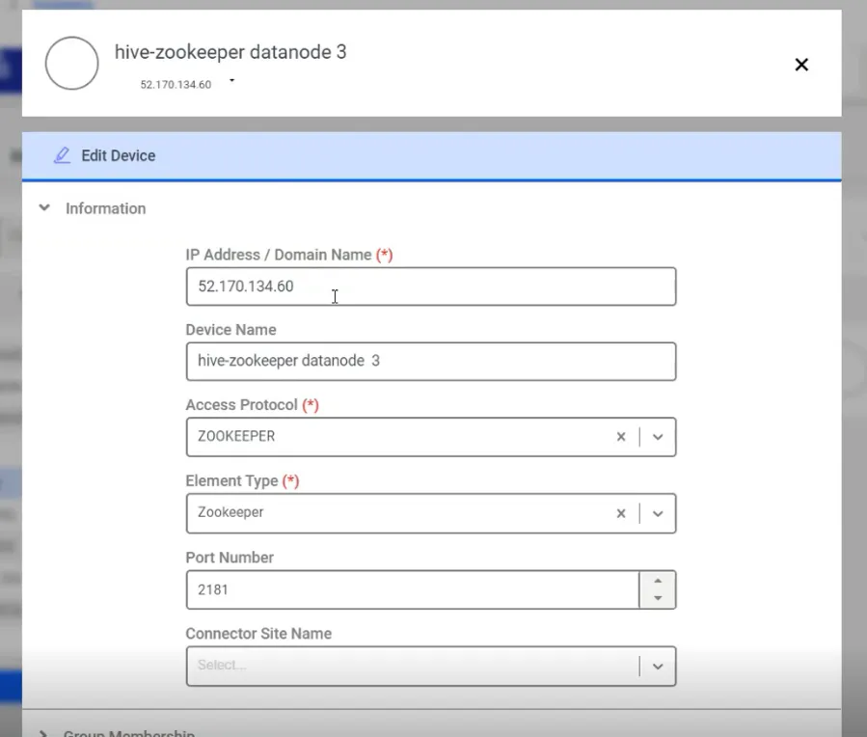Click the Access Protocol ZOOKEEPER combo box

point(431,437)
